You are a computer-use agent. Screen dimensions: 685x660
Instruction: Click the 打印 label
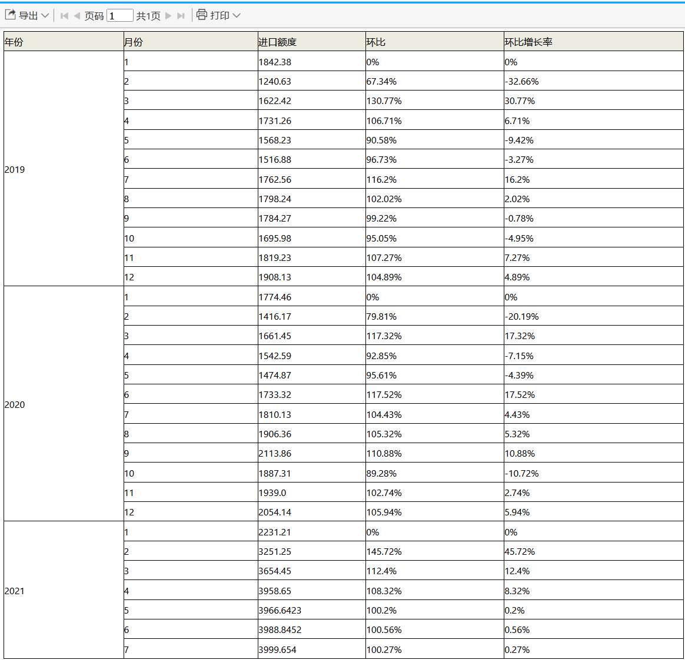tap(220, 16)
